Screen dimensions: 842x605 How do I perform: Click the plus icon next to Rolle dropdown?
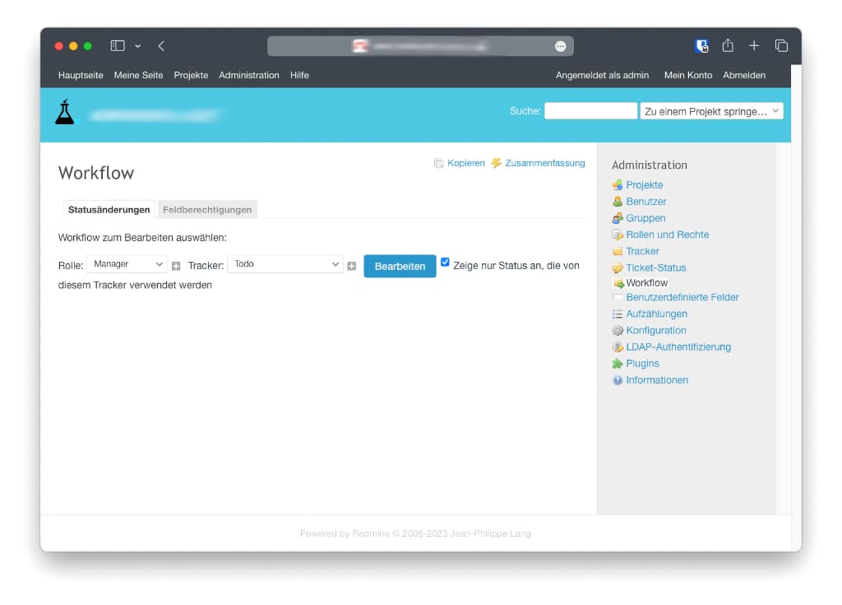point(176,266)
